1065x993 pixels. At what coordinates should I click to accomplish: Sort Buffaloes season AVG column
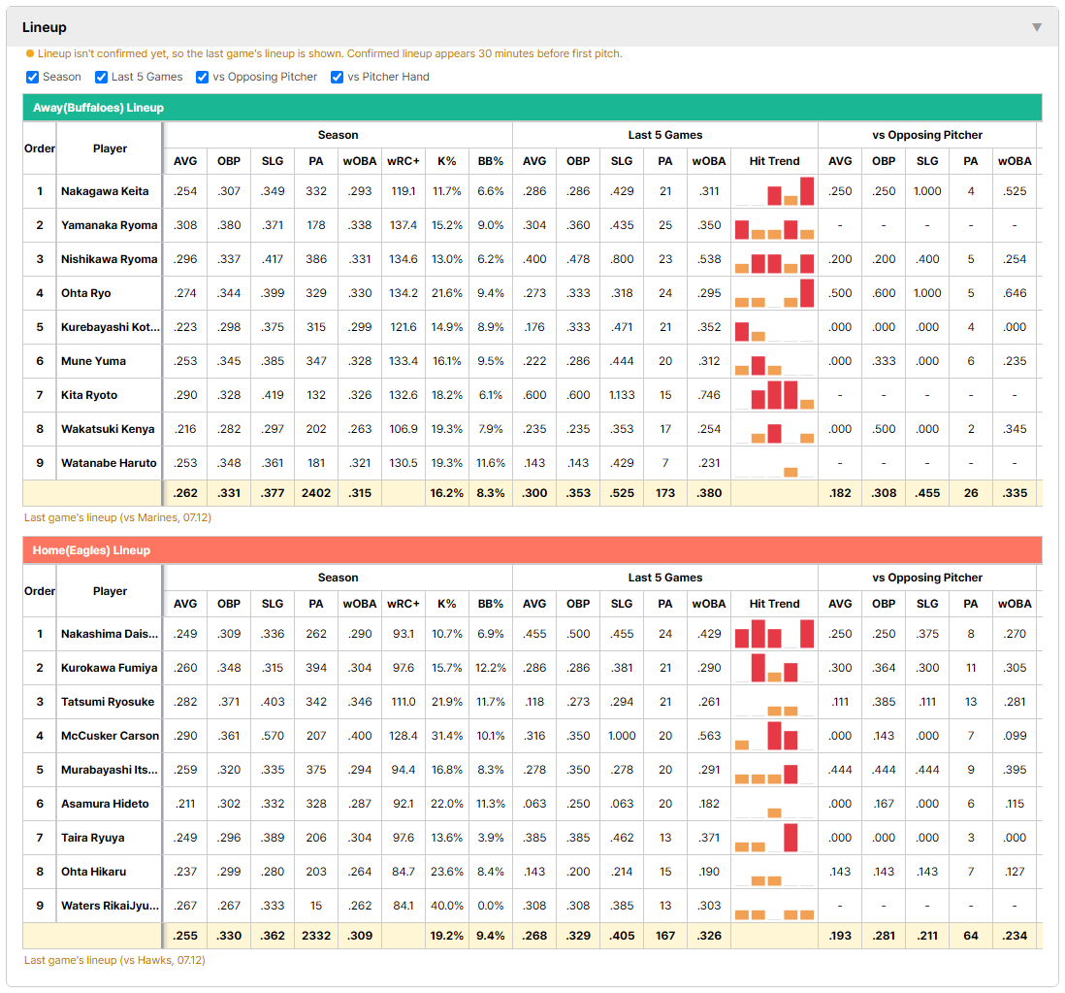tap(185, 161)
